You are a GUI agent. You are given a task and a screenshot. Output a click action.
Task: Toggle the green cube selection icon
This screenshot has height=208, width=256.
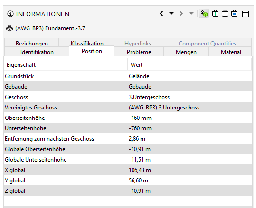[204, 14]
